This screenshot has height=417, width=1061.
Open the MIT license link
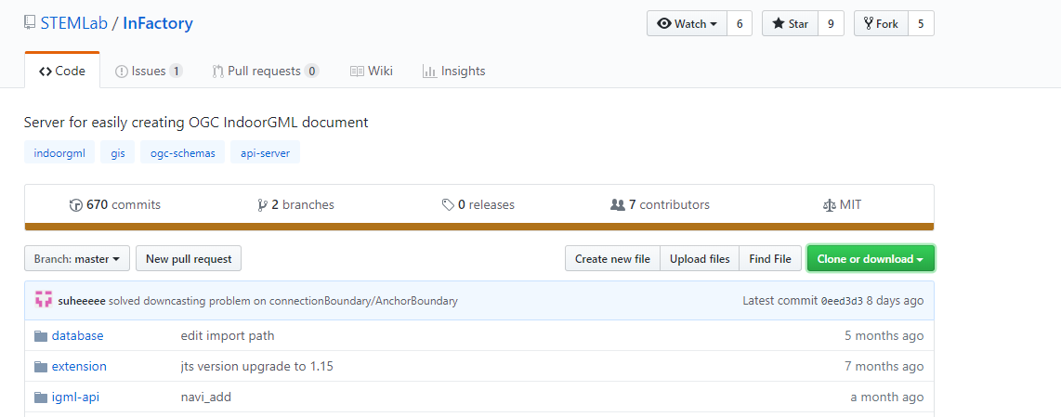842,204
